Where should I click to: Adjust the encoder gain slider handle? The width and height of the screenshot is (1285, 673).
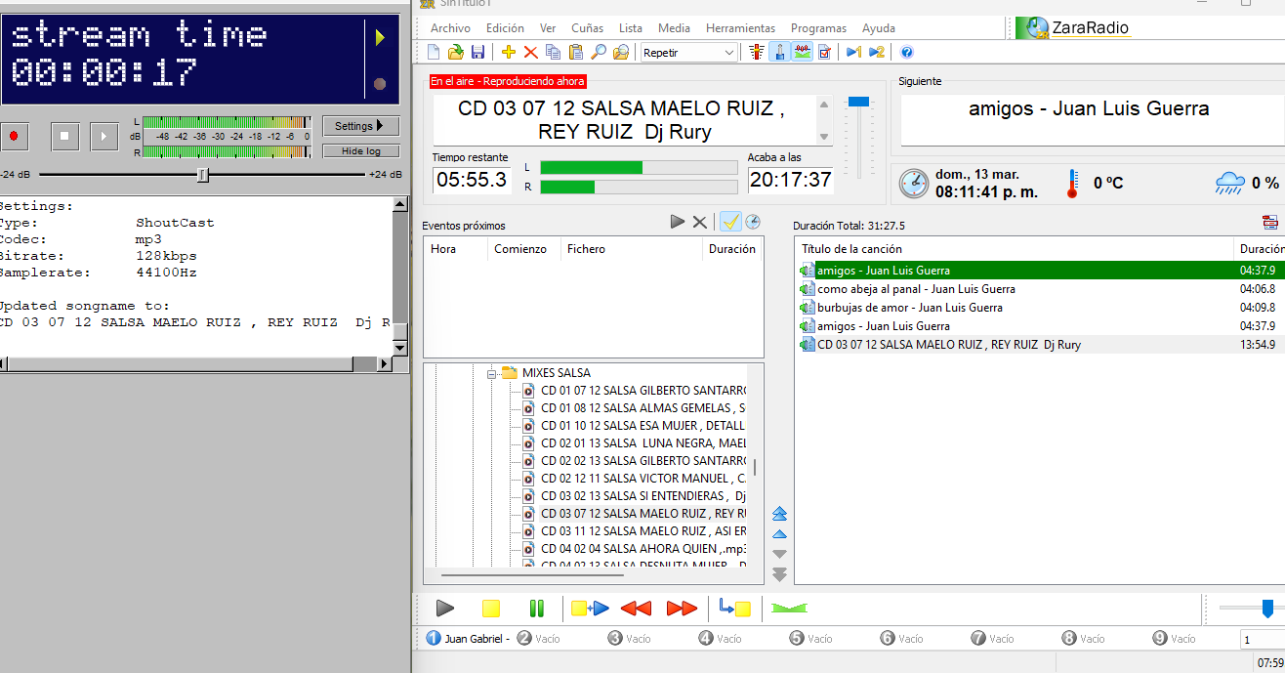click(202, 175)
